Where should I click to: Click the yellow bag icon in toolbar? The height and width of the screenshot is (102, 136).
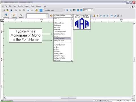37,10
